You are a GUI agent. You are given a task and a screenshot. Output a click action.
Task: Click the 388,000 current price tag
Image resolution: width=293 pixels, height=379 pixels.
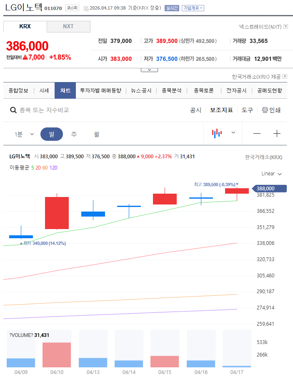[x=269, y=189]
